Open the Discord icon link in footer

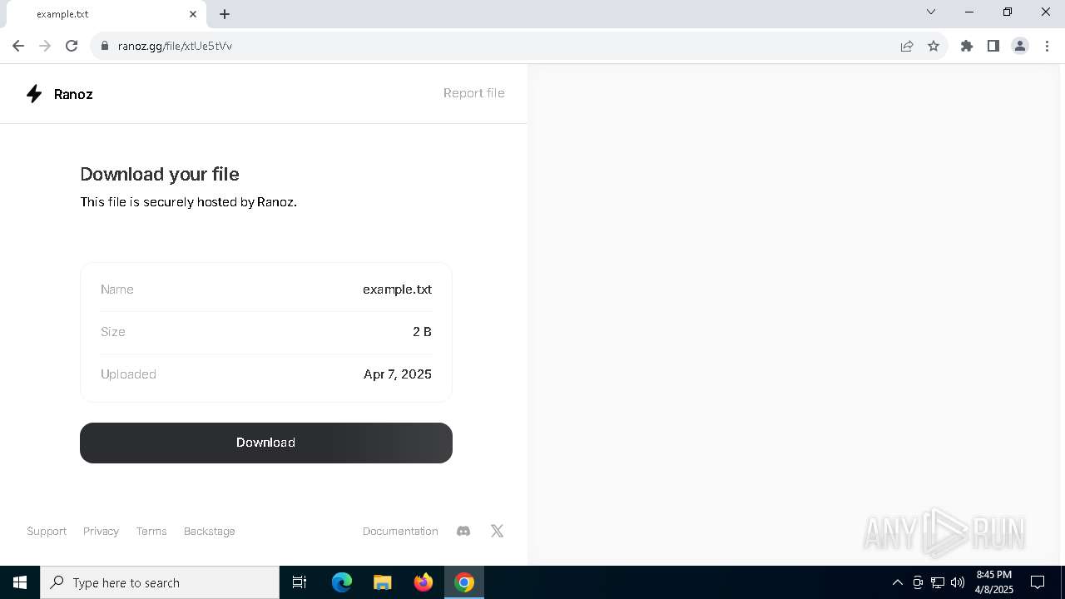tap(463, 531)
